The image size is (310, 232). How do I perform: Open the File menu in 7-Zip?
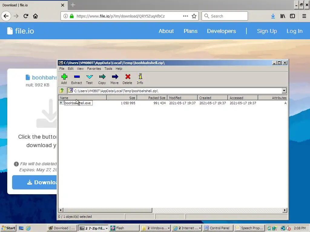pyautogui.click(x=62, y=69)
